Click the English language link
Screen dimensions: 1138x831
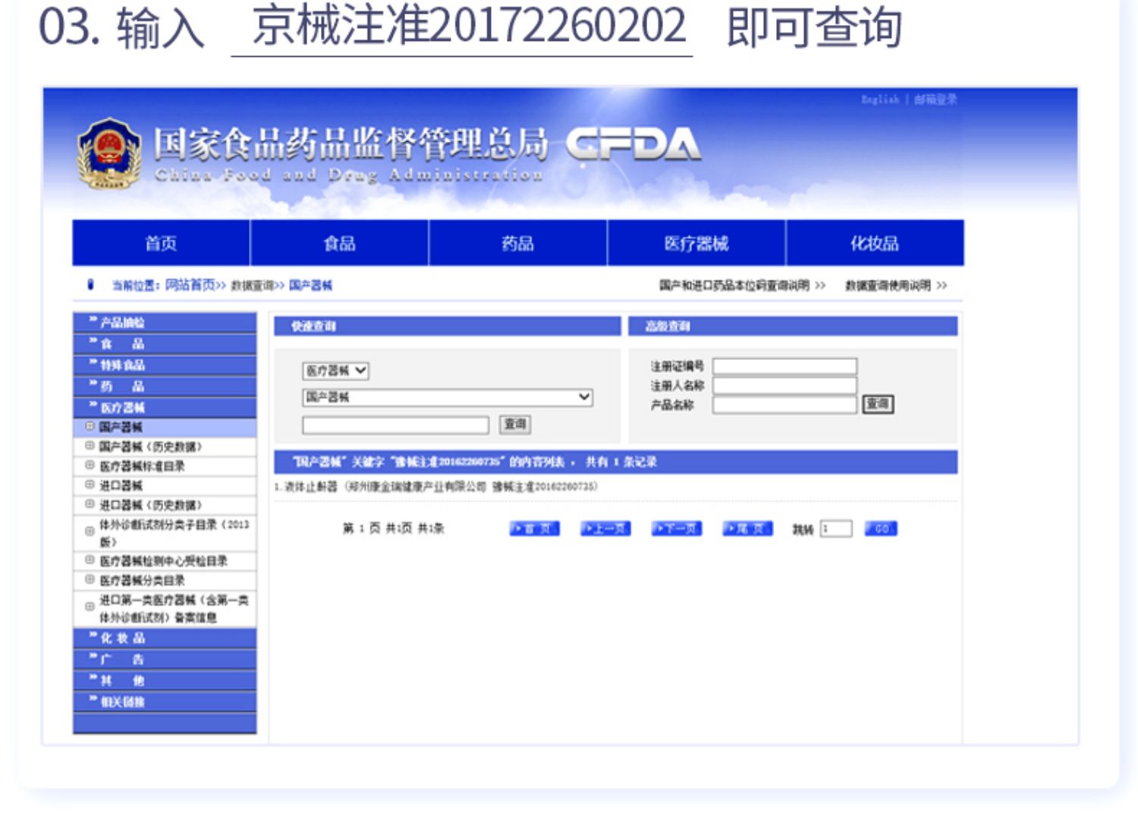[880, 99]
